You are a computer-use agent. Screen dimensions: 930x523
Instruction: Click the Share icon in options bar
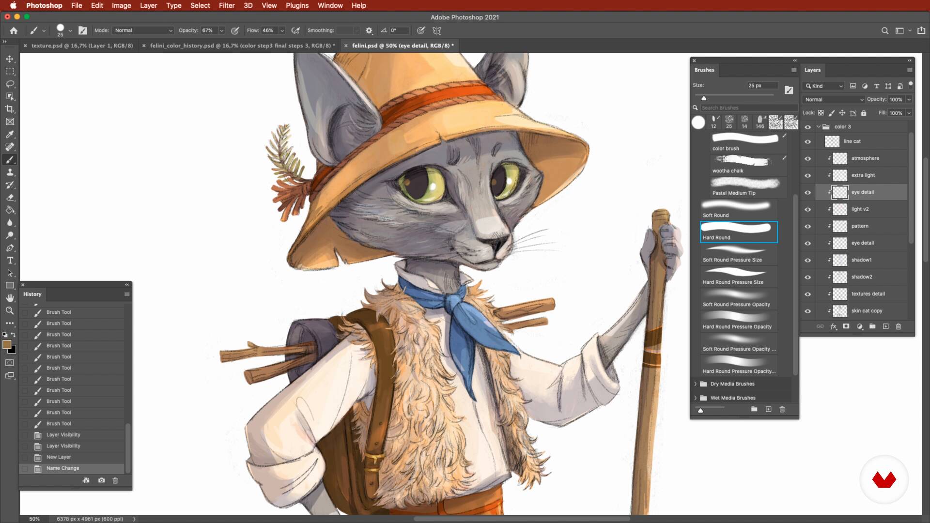click(921, 31)
